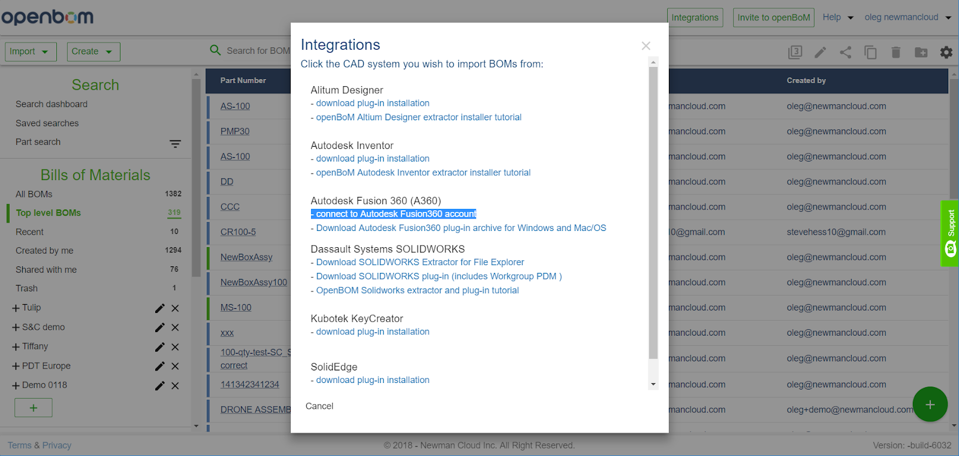The width and height of the screenshot is (959, 456).
Task: Open Search dashboard
Action: point(52,104)
